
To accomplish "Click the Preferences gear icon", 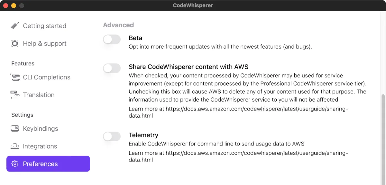I will [x=15, y=164].
